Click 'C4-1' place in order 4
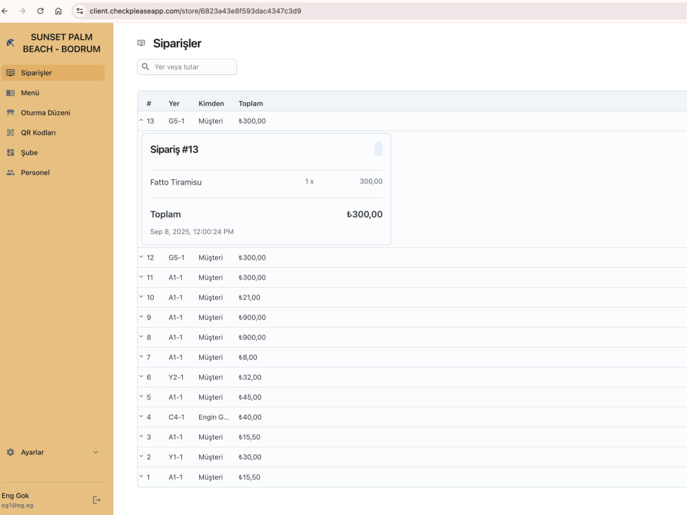Viewport: 687px width, 515px height. tap(176, 417)
